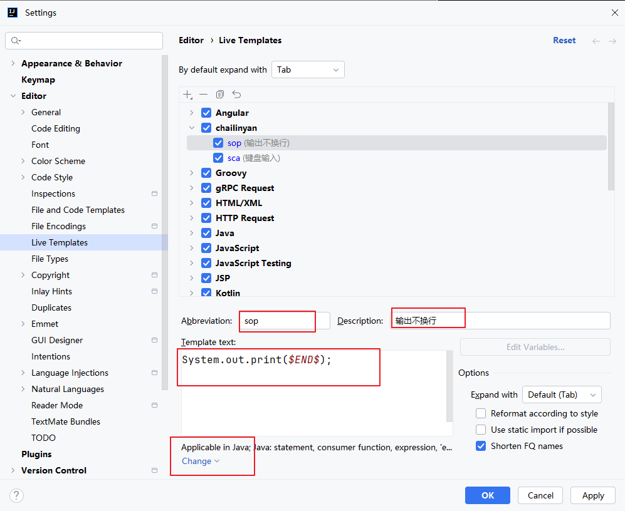Click the Edit Variables button
The image size is (625, 511).
tap(535, 347)
